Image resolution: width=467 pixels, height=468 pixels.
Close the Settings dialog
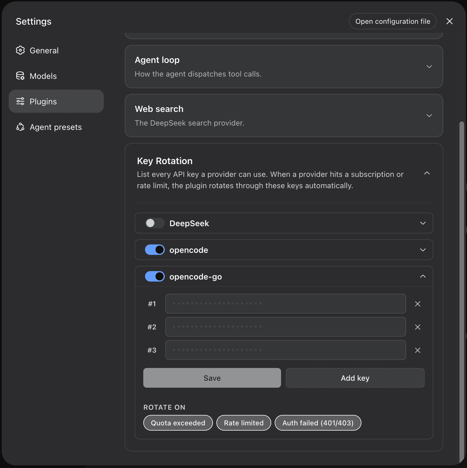(450, 21)
